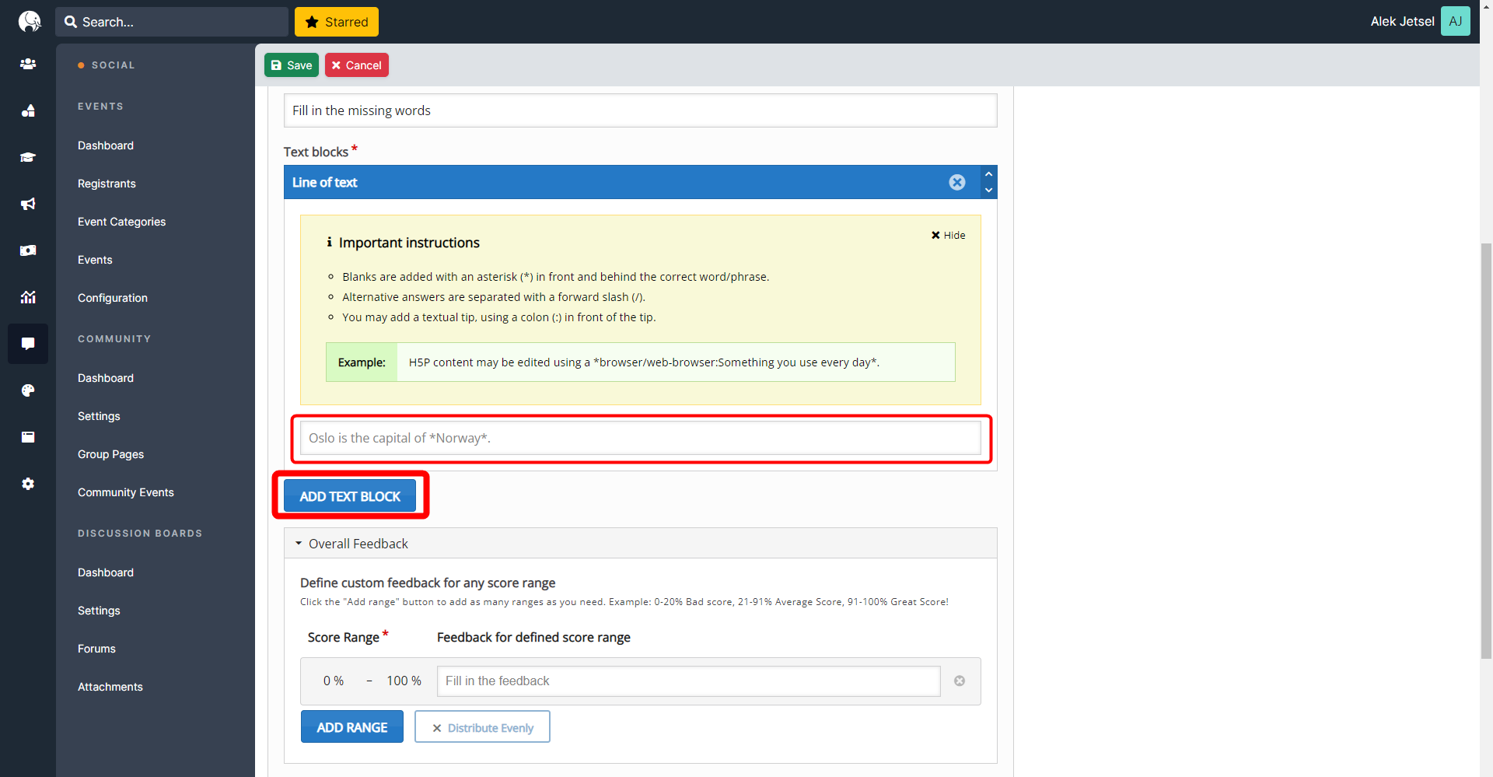Image resolution: width=1493 pixels, height=777 pixels.
Task: Open Attachments in sidebar
Action: pyautogui.click(x=110, y=687)
